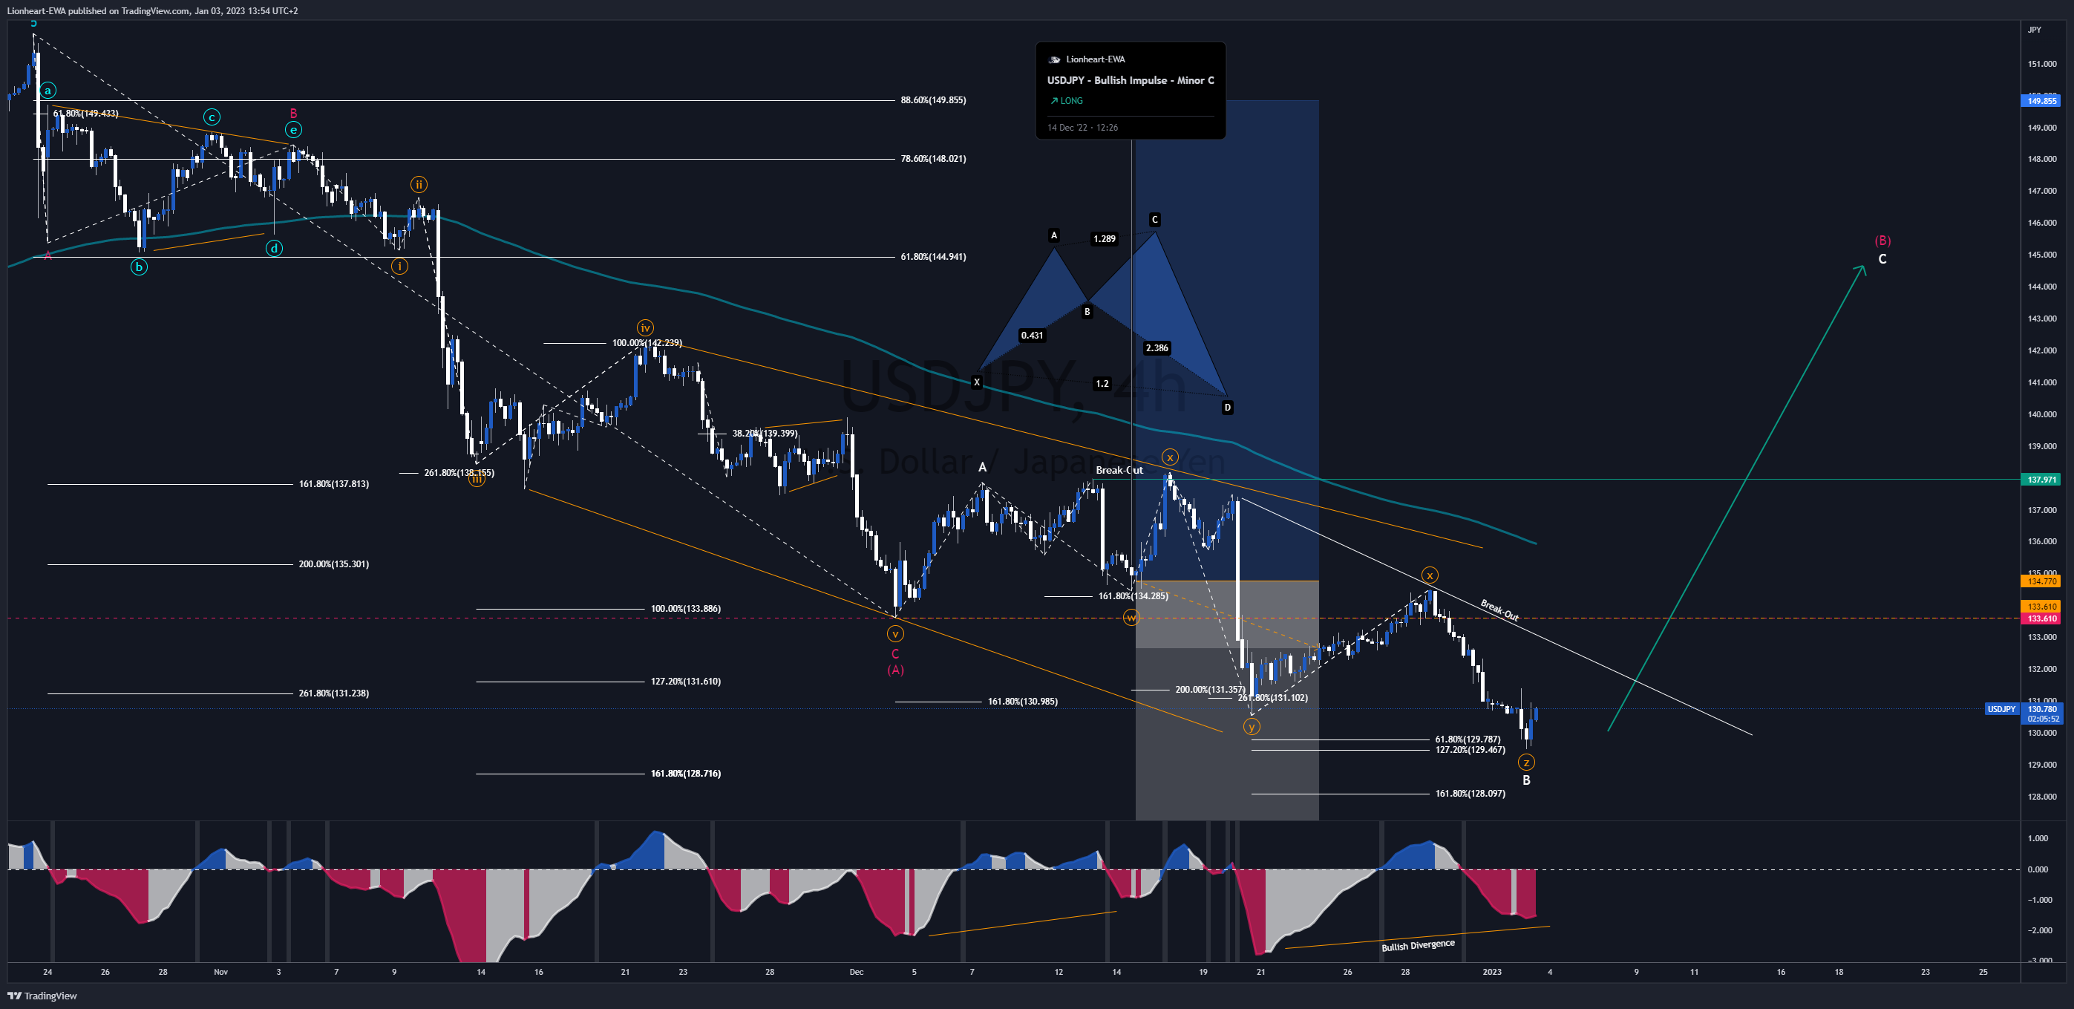Click the fib label 161.80%(130.985)
Viewport: 2074px width, 1009px height.
(1022, 702)
